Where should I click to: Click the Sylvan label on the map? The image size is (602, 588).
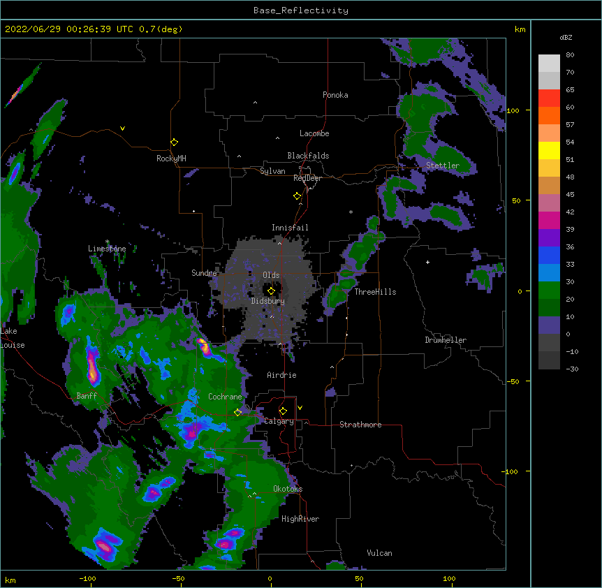pos(272,171)
